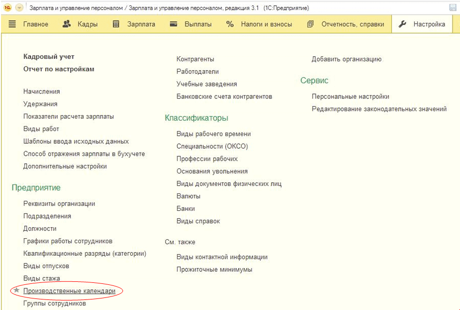The width and height of the screenshot is (460, 310).
Task: Open the round dropdown arrow in title bar
Action: click(x=20, y=8)
